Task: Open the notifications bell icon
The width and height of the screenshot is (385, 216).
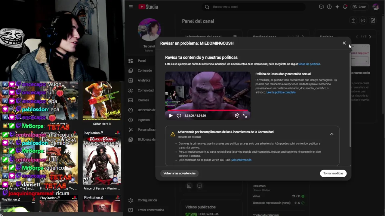Action: pyautogui.click(x=345, y=7)
